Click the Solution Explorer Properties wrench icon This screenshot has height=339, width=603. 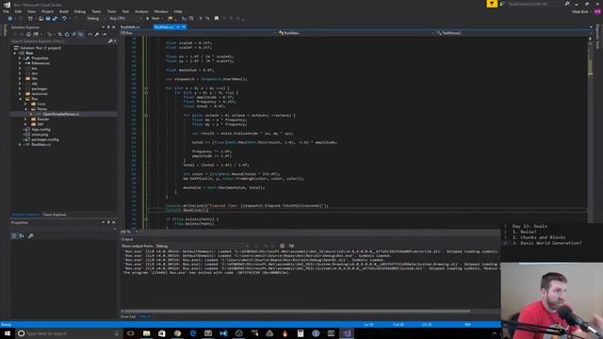pyautogui.click(x=97, y=34)
